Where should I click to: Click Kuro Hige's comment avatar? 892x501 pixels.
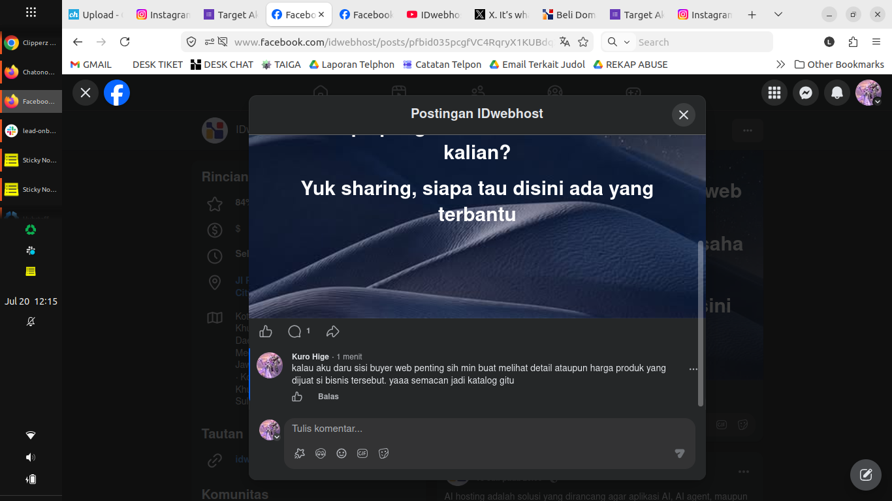(x=270, y=365)
